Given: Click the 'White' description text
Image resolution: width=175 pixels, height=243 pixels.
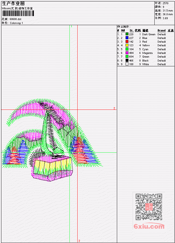Looking at the screenshot, I should [x=146, y=64].
